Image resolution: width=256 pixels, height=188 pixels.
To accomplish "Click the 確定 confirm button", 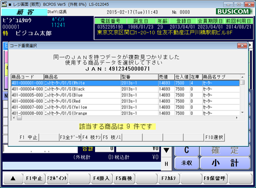I will (225, 150).
